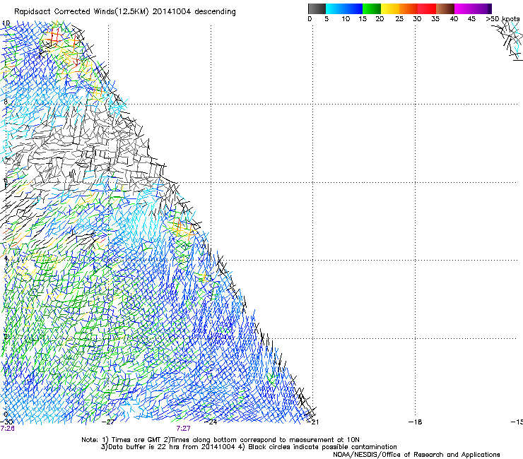Click the 'Rapidsact Corrected Winds(12.5KM) 20141004 descending' title
Image resolution: width=523 pixels, height=459 pixels.
pyautogui.click(x=125, y=12)
